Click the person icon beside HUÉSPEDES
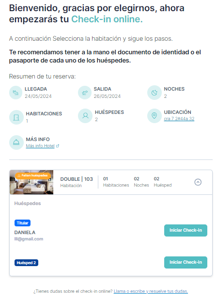The height and width of the screenshot is (301, 217). point(85,116)
